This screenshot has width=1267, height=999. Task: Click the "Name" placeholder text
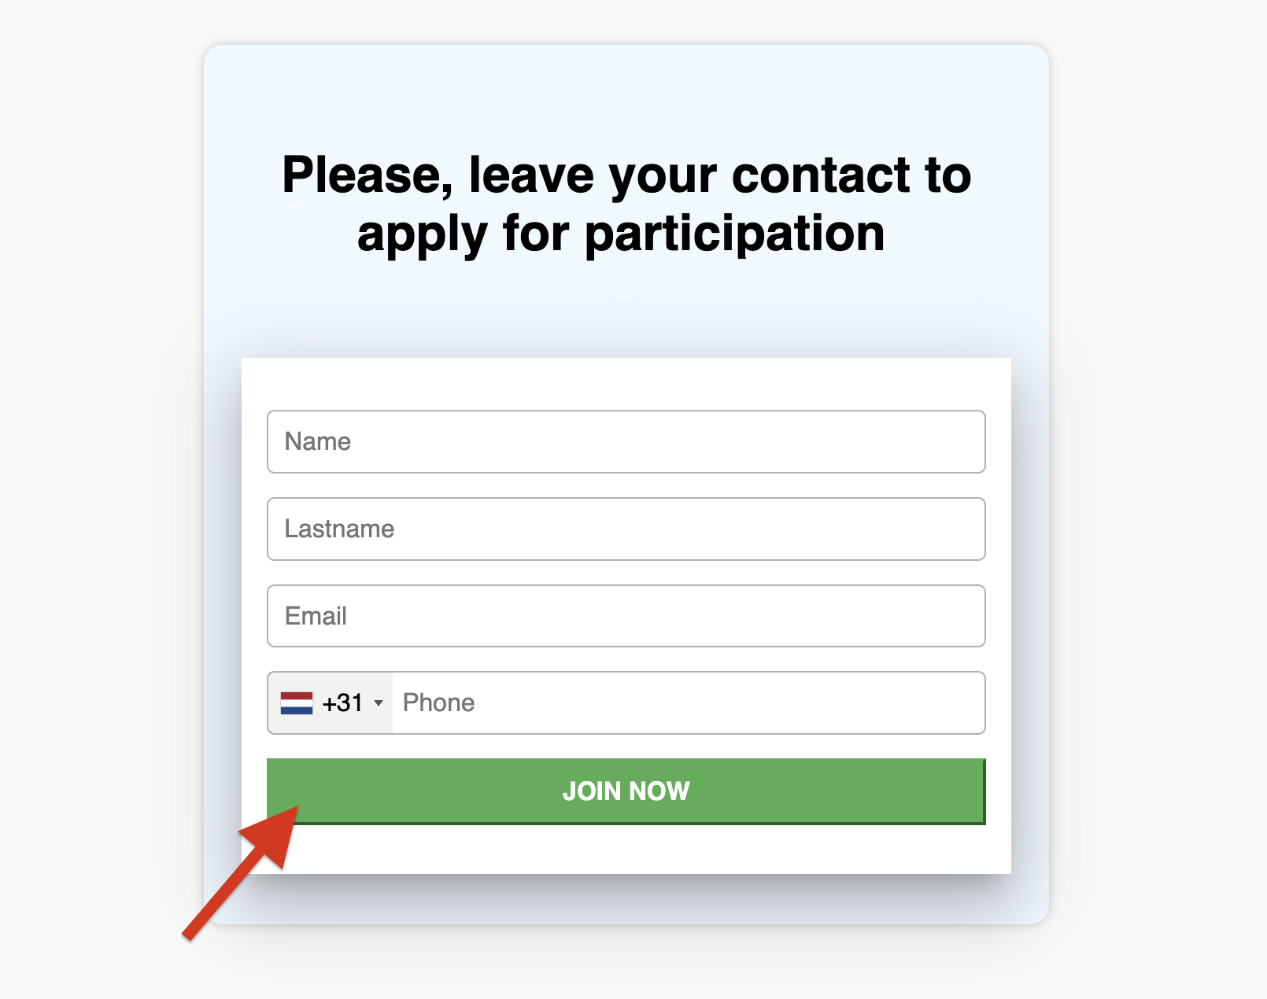click(x=318, y=441)
